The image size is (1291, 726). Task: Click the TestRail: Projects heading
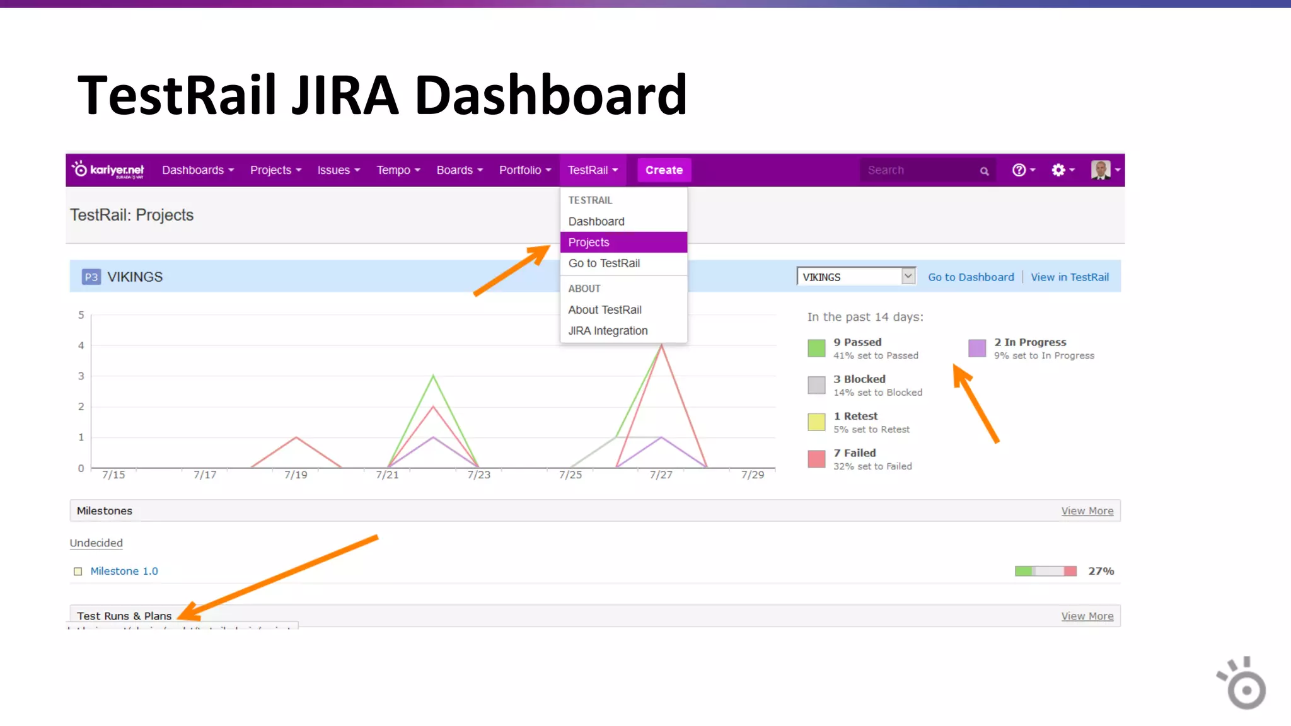pyautogui.click(x=132, y=216)
